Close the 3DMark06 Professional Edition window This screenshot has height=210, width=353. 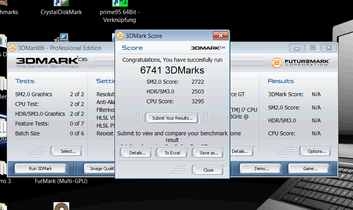tap(329, 48)
